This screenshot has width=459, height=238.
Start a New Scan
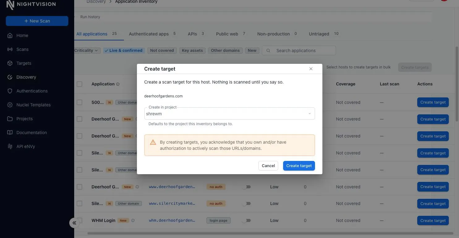(37, 21)
